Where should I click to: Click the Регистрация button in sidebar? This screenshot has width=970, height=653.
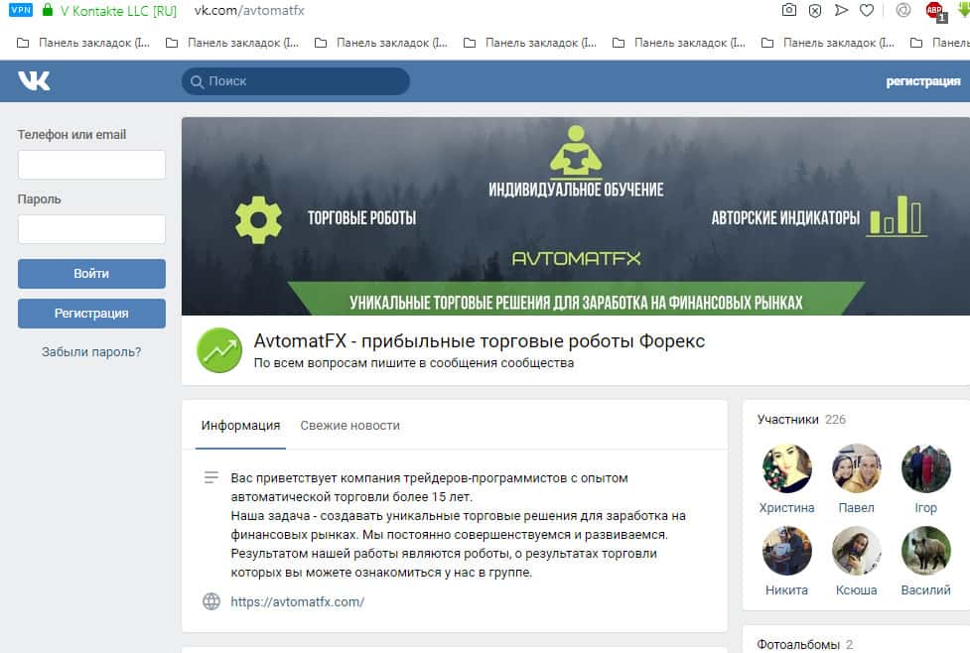tap(91, 314)
